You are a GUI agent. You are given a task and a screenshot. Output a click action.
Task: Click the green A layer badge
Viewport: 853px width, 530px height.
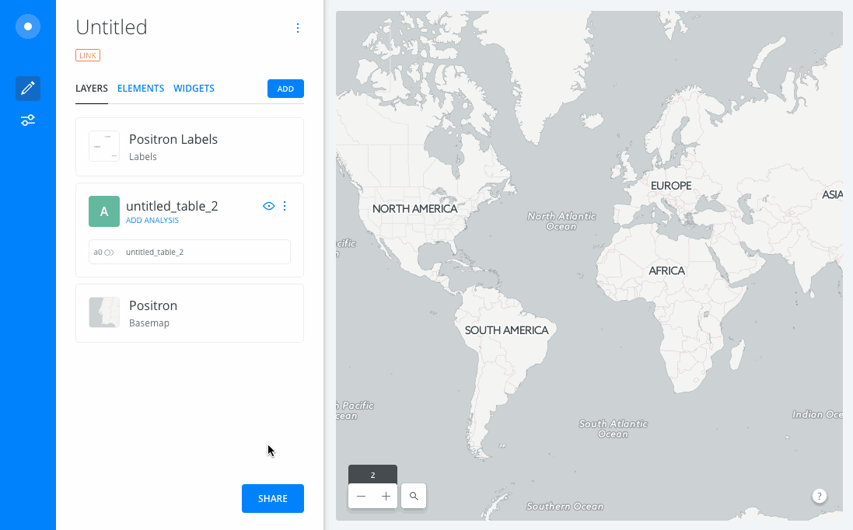pyautogui.click(x=104, y=211)
